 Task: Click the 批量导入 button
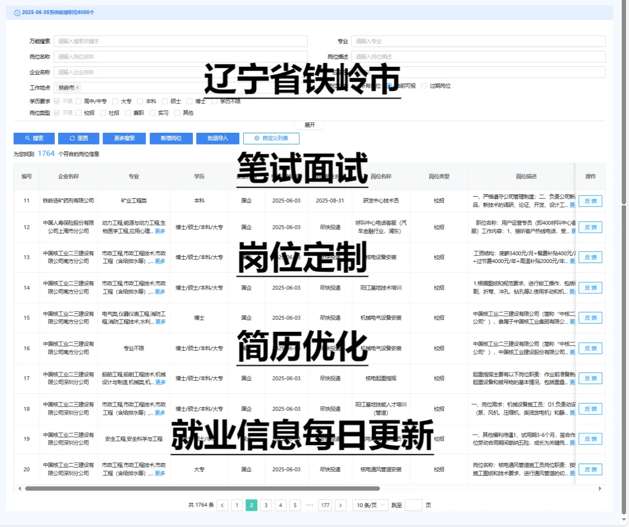[x=217, y=138]
